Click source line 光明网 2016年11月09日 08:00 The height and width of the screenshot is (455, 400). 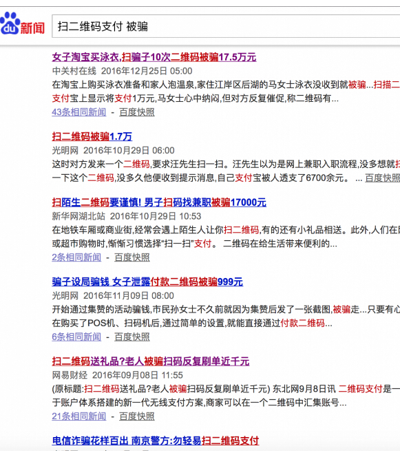coord(113,296)
